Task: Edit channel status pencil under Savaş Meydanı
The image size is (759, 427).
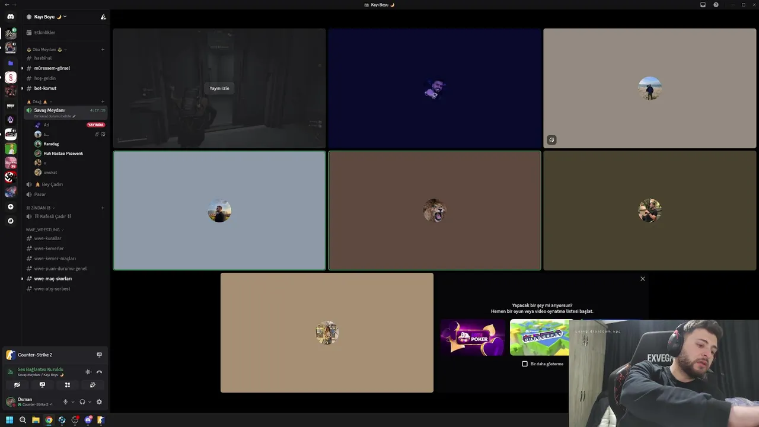Action: [74, 116]
